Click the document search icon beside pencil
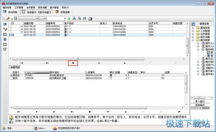This screenshot has height=132, width=216. (16, 18)
